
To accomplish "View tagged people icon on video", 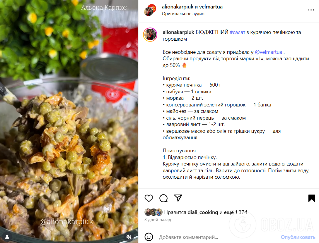I will tap(7, 237).
